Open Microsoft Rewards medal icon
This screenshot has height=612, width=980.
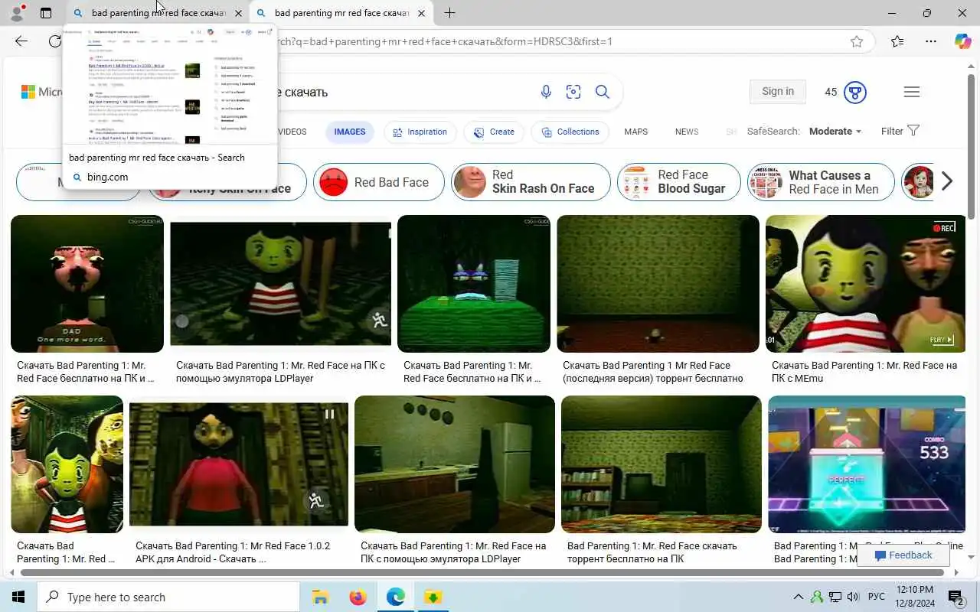[854, 92]
